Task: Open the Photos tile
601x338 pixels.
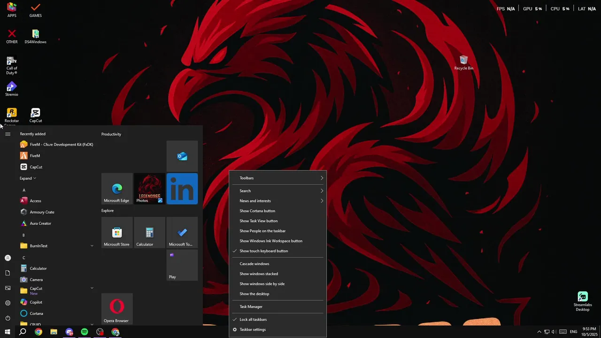Action: (149, 189)
